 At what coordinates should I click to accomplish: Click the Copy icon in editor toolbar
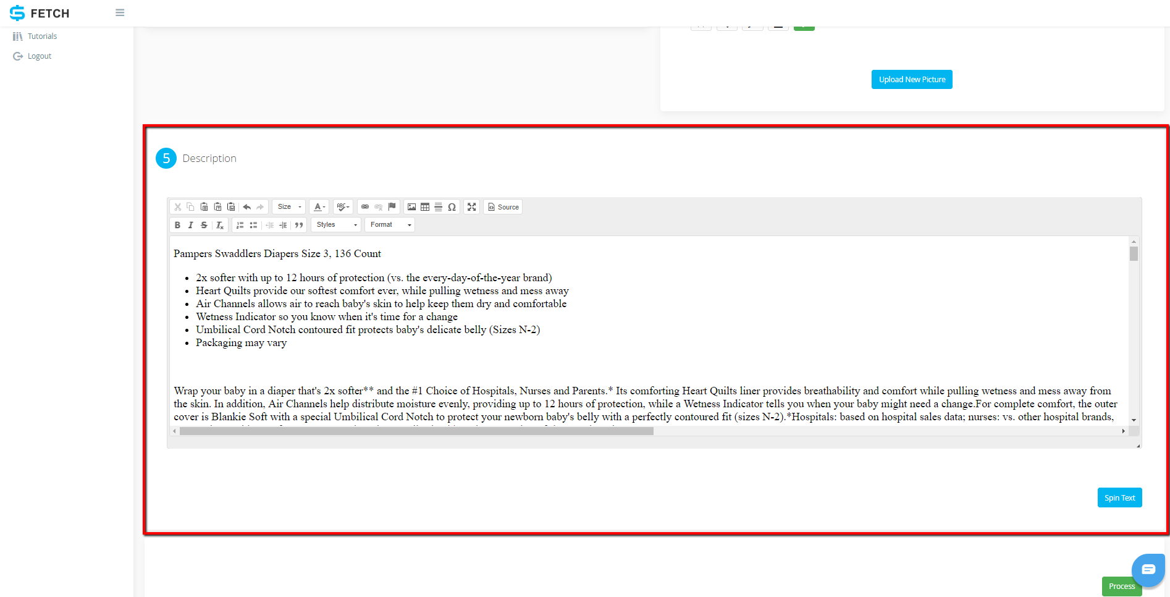click(190, 207)
